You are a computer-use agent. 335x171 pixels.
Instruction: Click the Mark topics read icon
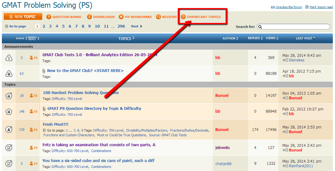[x=307, y=7]
